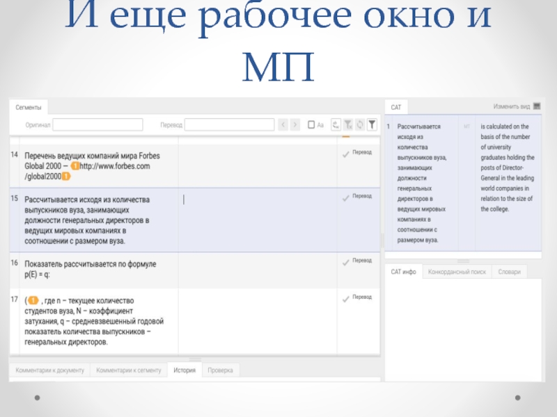Click the Перевод status in segment 16
Image resolution: width=557 pixels, height=417 pixels.
(362, 260)
